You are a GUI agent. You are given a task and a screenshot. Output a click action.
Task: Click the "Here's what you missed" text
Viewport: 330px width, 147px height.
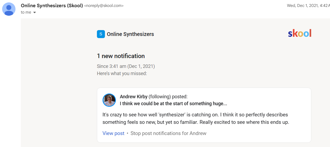pos(122,73)
